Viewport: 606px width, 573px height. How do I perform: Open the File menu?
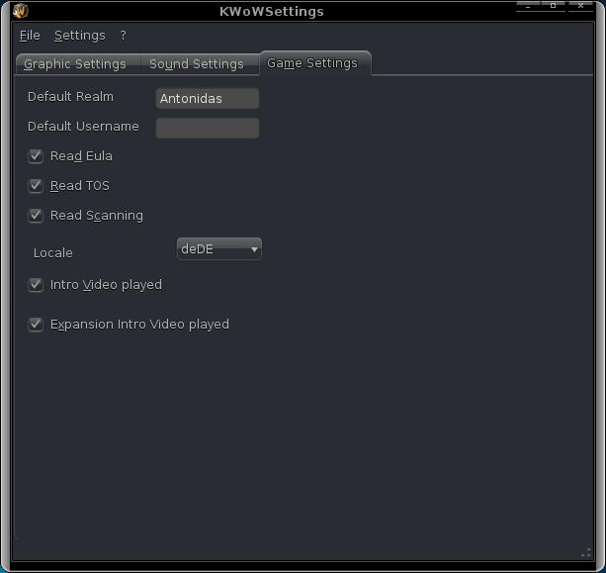click(30, 36)
